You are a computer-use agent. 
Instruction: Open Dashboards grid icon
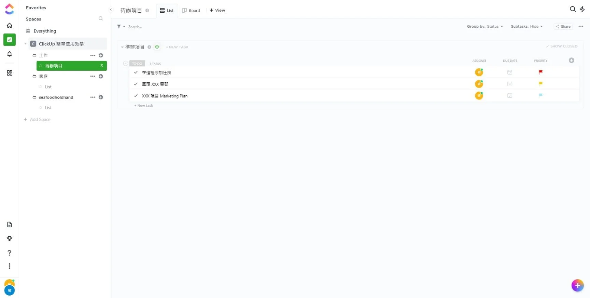10,73
